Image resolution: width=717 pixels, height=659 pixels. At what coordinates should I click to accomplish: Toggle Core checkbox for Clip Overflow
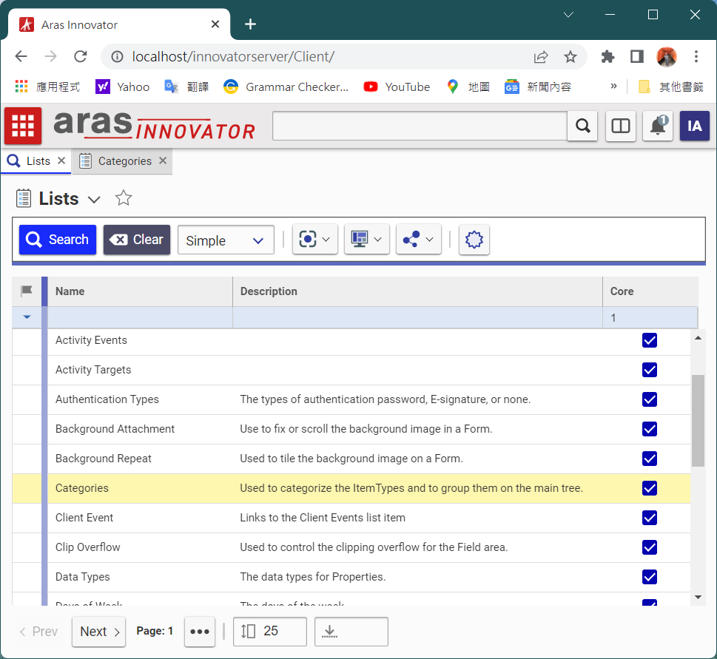click(650, 547)
